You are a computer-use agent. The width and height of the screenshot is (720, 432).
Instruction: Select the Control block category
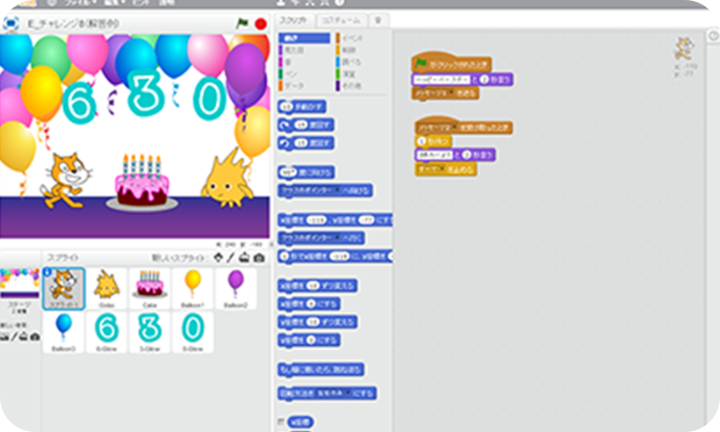click(355, 50)
